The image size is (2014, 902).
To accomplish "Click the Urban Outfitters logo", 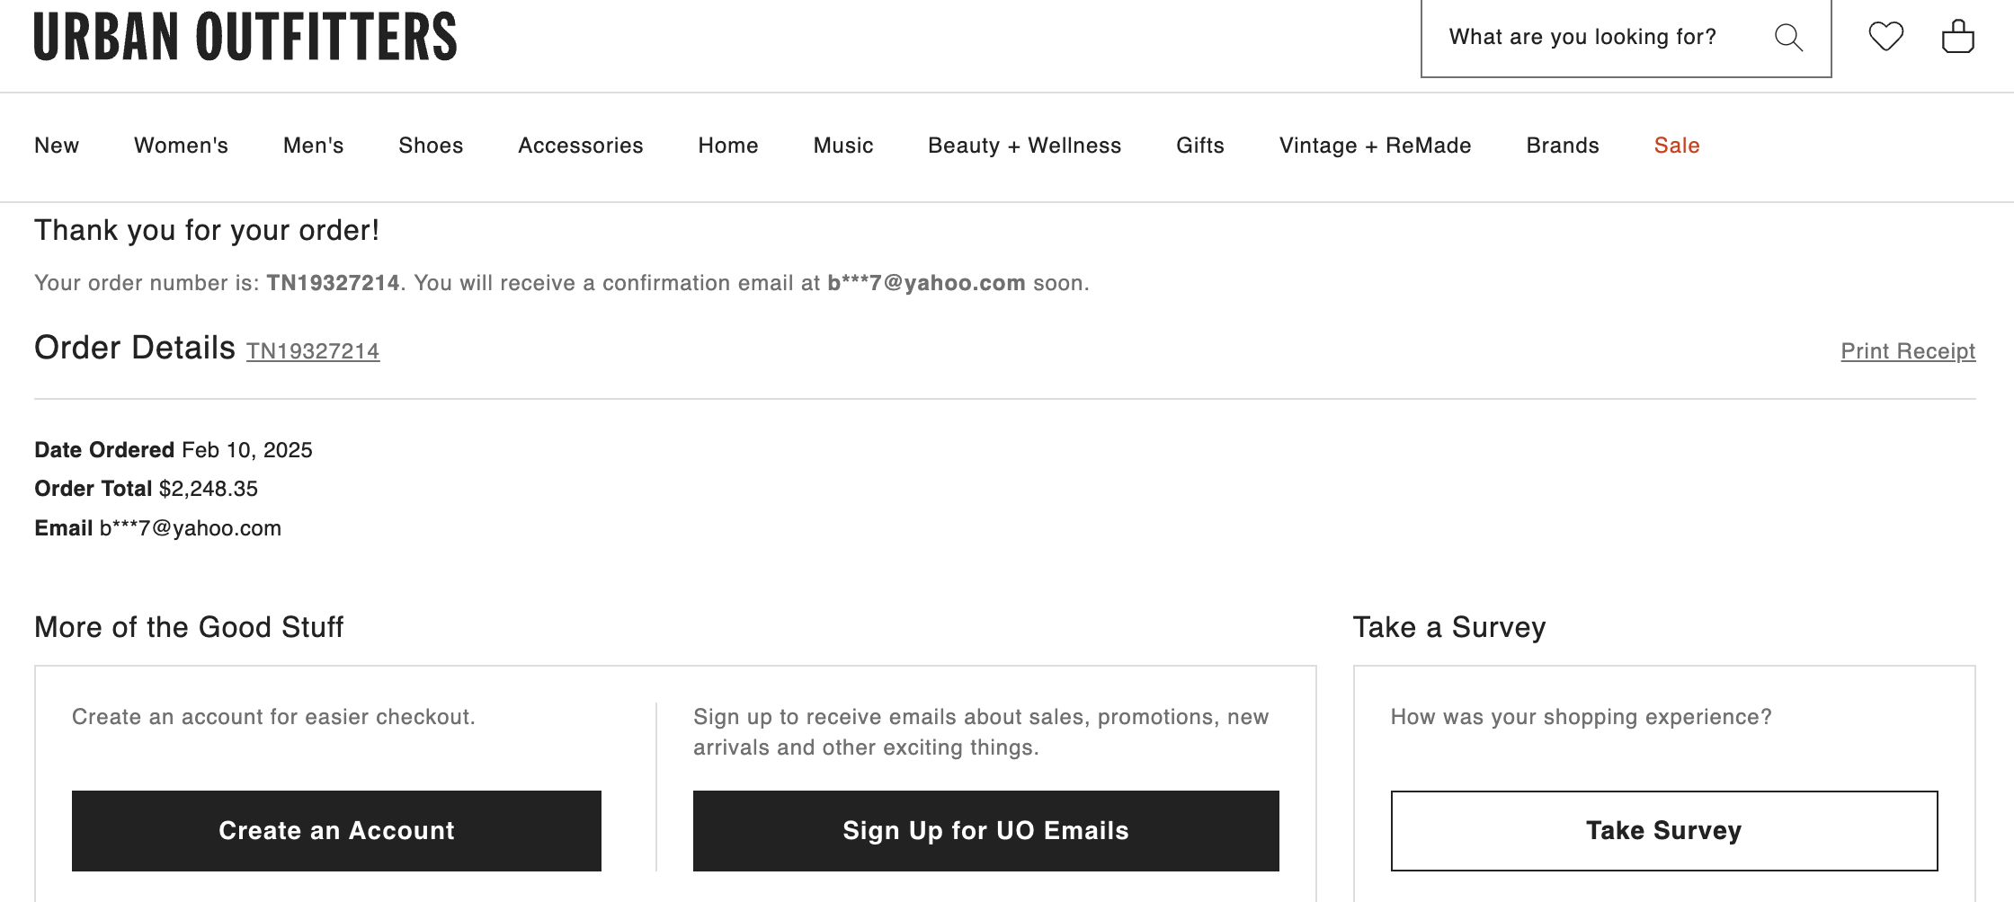I will (245, 37).
